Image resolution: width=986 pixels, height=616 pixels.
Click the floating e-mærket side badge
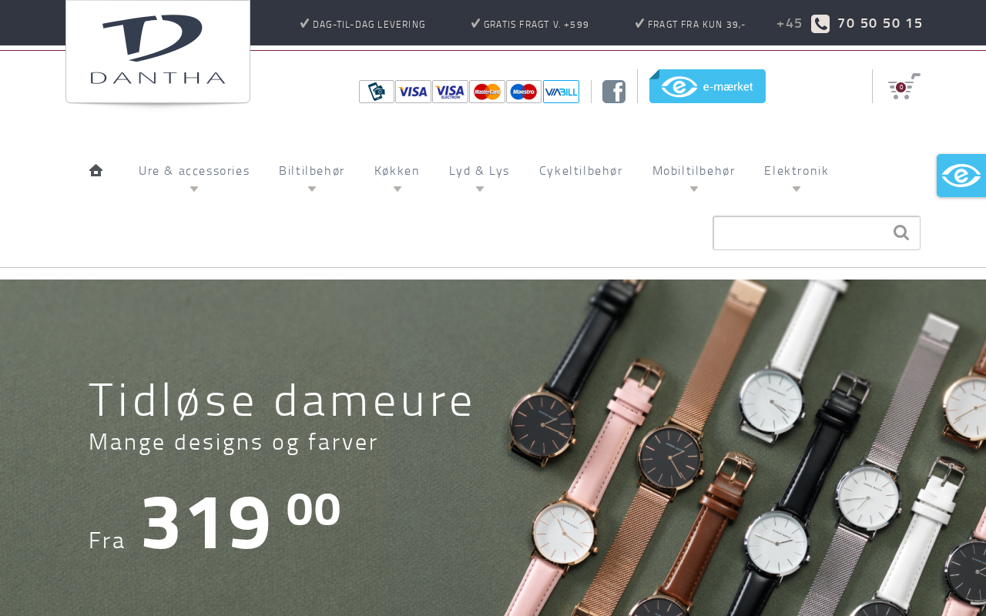pyautogui.click(x=961, y=176)
